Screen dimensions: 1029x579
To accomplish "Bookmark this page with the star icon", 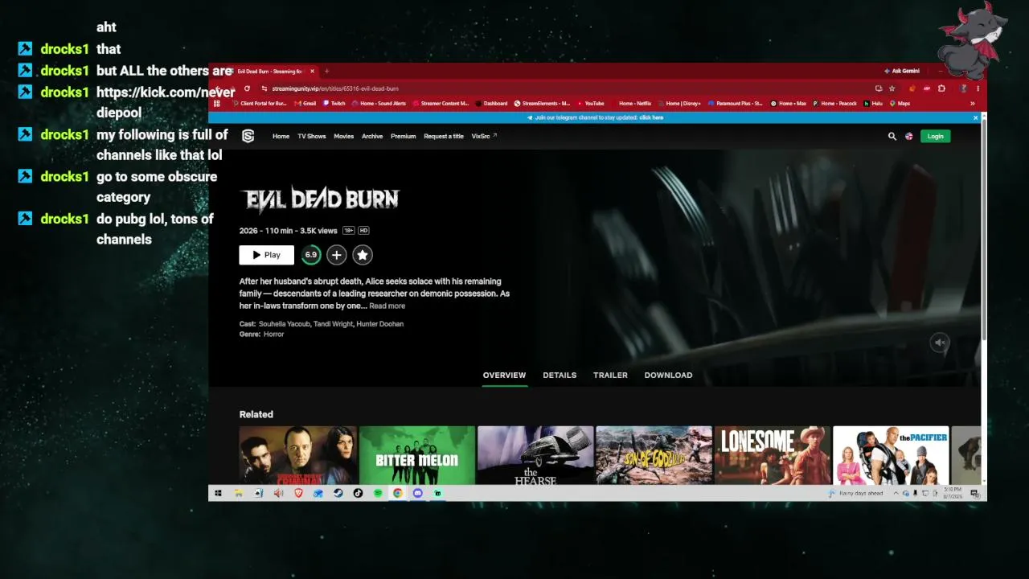I will point(892,88).
